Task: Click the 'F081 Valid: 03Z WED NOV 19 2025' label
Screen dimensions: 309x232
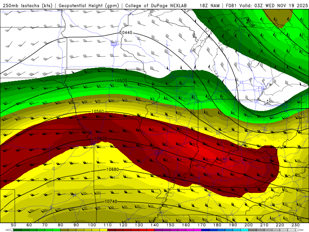Action: [x=267, y=5]
